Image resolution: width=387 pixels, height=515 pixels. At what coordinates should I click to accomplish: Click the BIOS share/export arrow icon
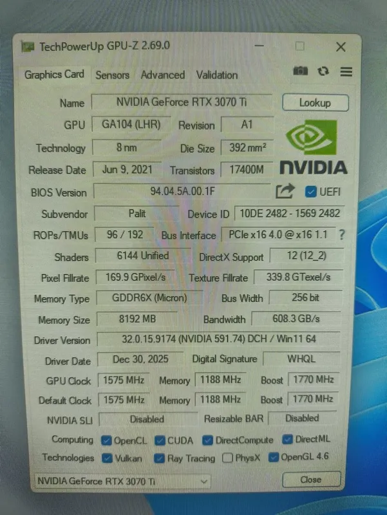click(x=285, y=191)
